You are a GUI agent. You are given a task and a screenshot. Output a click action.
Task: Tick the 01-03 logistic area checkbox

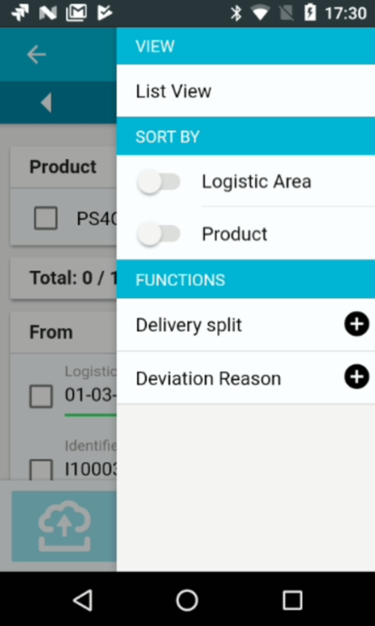[41, 396]
